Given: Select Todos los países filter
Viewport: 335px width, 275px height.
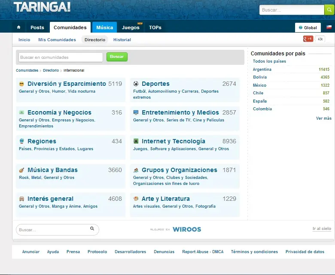Looking at the screenshot, I should (269, 61).
